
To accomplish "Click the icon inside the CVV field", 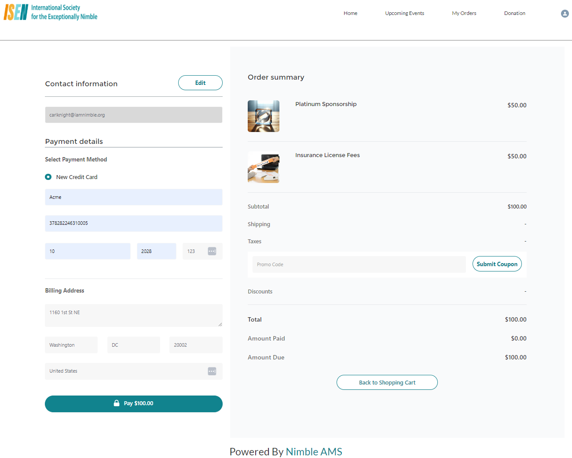I will (x=212, y=251).
